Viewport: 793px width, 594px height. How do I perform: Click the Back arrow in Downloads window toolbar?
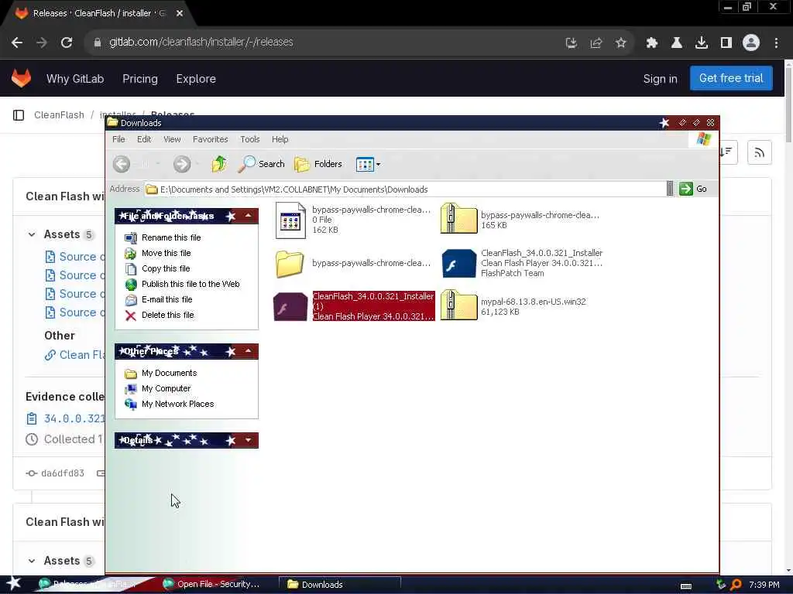click(122, 164)
